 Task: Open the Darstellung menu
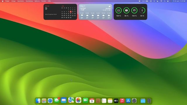coord(29,1)
